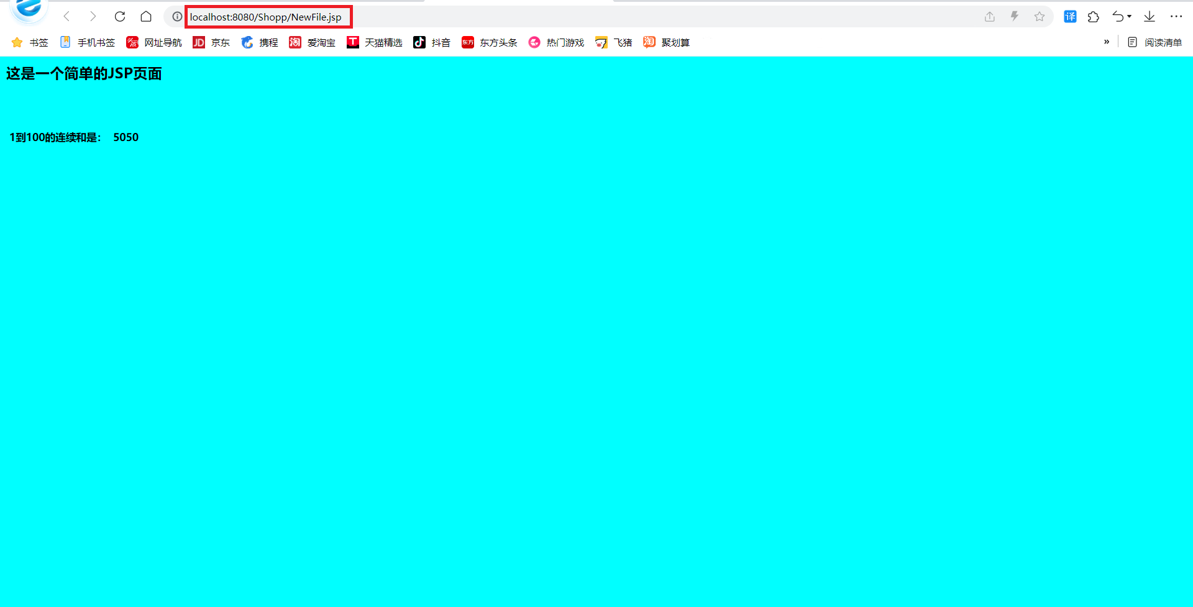The width and height of the screenshot is (1193, 607).
Task: Open the 网址导航 bookmark
Action: coord(154,42)
